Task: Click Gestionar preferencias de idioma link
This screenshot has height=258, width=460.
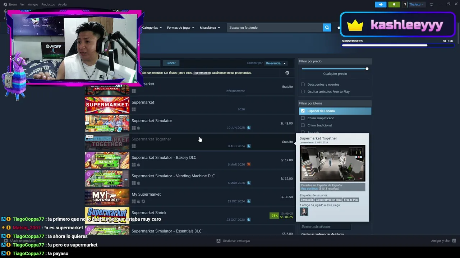Action: click(x=322, y=234)
